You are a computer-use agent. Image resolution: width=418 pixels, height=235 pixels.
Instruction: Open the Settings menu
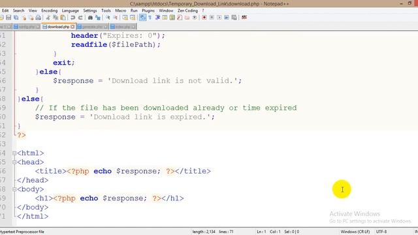pyautogui.click(x=90, y=10)
